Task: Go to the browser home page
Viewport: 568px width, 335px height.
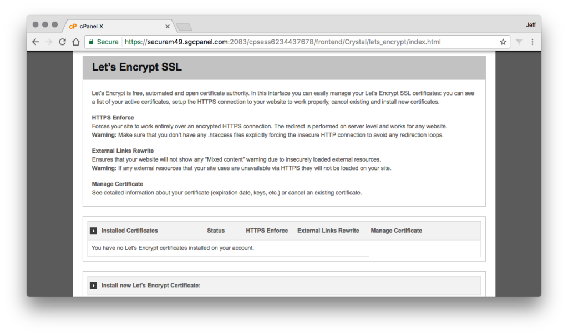Action: coord(76,42)
